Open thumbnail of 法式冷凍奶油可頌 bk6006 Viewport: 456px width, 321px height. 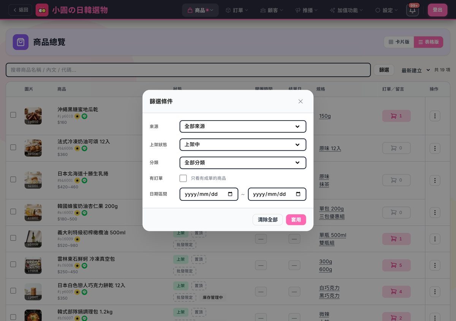point(33,148)
